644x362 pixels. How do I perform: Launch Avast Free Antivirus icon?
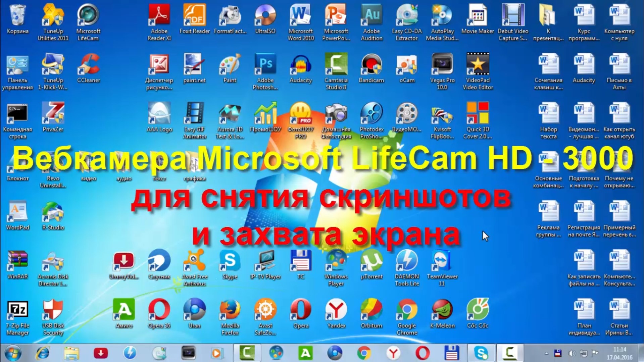(195, 267)
